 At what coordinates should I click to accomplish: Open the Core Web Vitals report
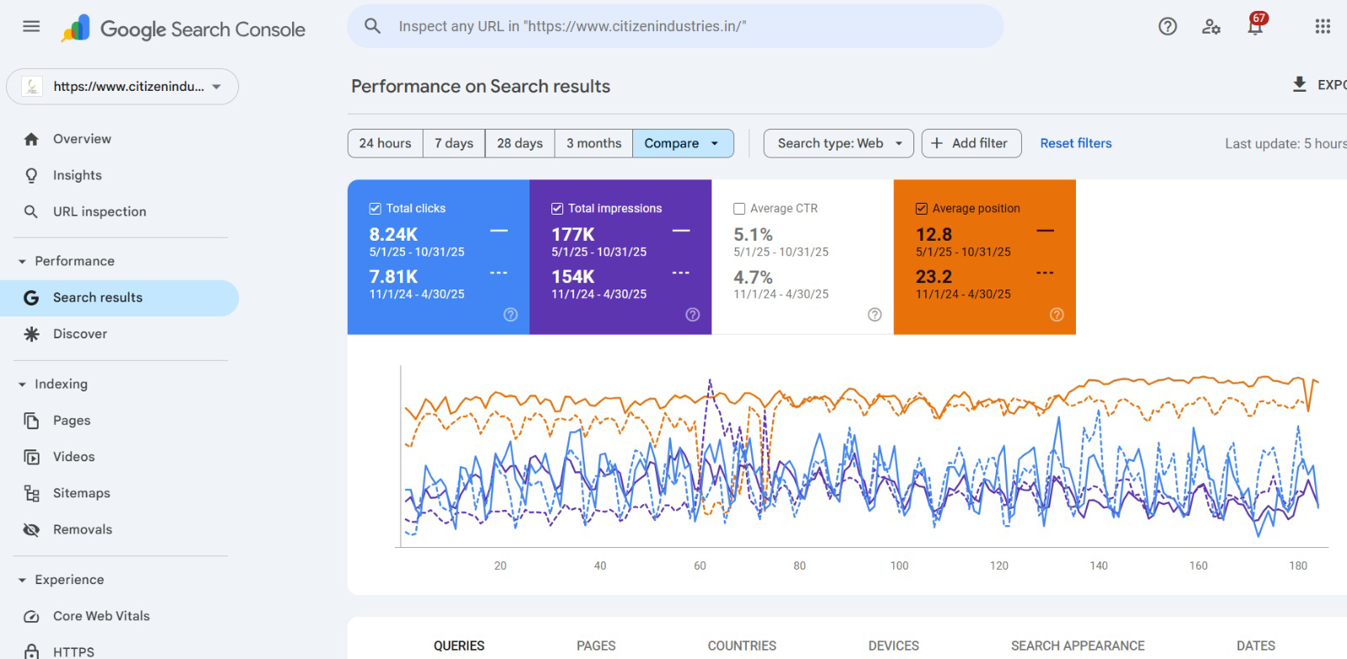[120, 616]
